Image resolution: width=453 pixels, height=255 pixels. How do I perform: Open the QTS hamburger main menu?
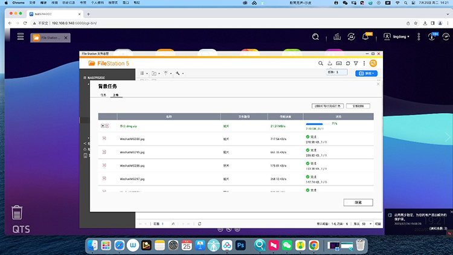21,37
